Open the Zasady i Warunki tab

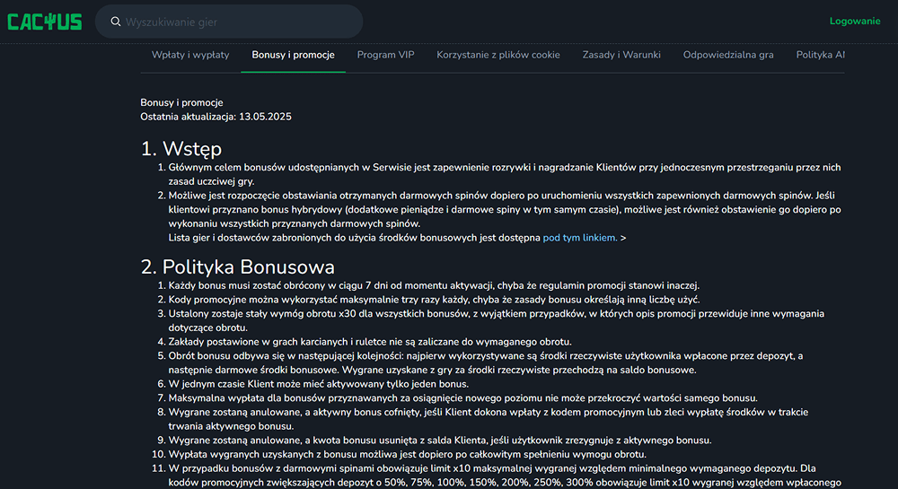(x=621, y=55)
